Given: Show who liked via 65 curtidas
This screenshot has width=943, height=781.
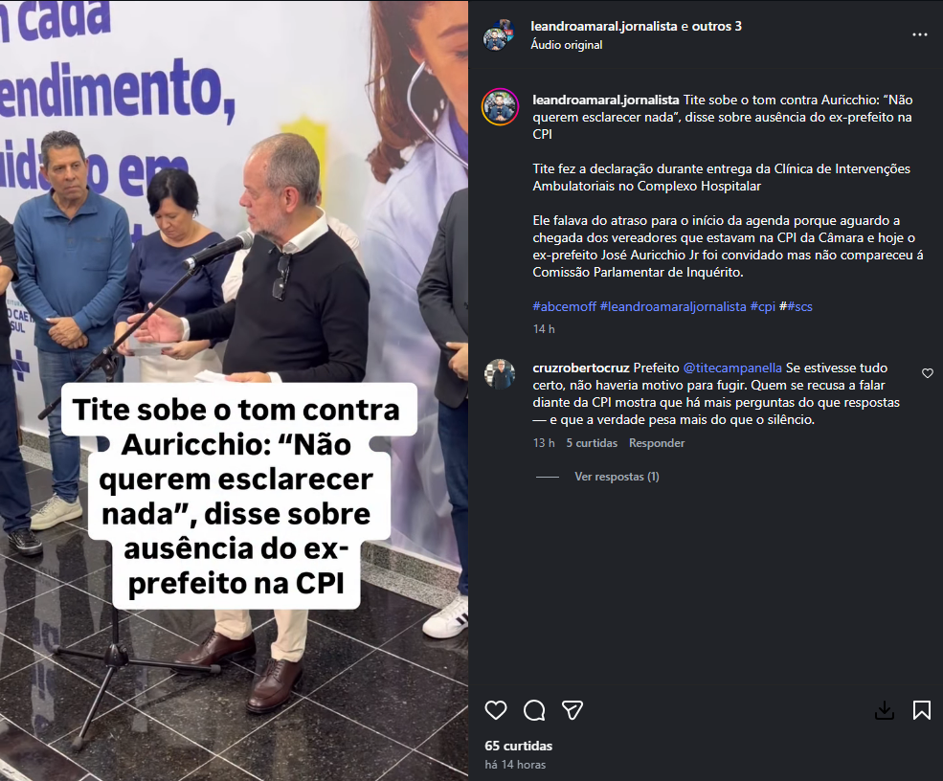Looking at the screenshot, I should tap(518, 746).
